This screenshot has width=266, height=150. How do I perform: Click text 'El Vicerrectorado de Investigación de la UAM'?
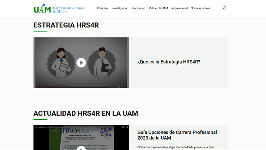point(165,147)
